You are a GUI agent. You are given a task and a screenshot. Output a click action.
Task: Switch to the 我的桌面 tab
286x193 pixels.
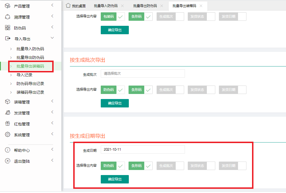76,6
